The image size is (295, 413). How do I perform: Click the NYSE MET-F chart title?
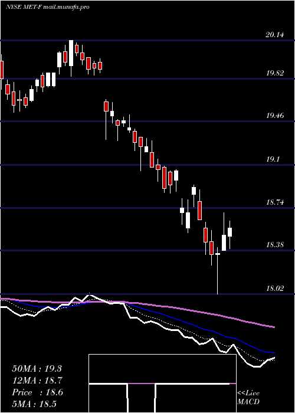pyautogui.click(x=47, y=7)
